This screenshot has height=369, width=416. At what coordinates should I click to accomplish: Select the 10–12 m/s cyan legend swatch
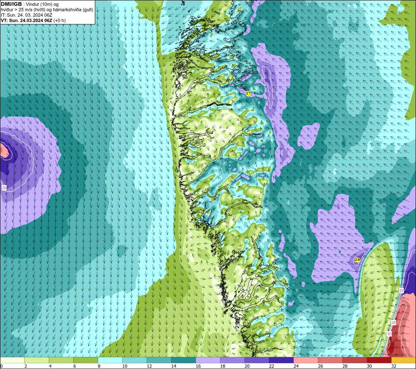(134, 360)
